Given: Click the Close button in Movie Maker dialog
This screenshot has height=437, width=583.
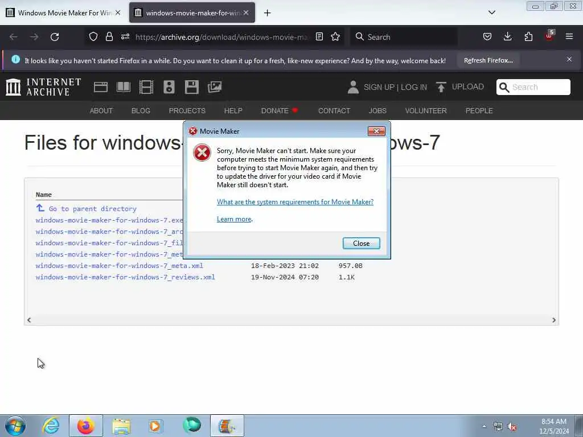Looking at the screenshot, I should pyautogui.click(x=361, y=244).
